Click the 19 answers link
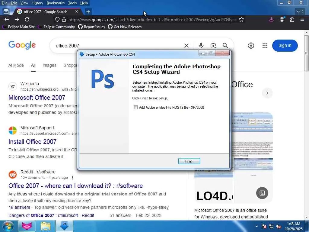This screenshot has height=232, width=309. click(19, 207)
